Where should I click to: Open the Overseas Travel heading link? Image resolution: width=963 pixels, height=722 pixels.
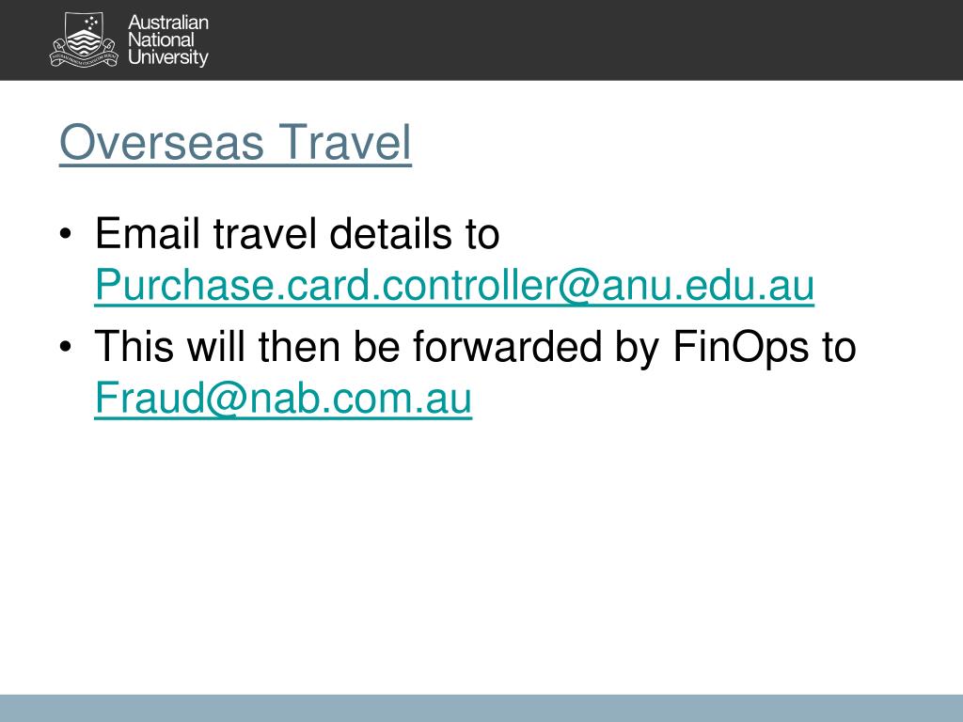(x=235, y=143)
